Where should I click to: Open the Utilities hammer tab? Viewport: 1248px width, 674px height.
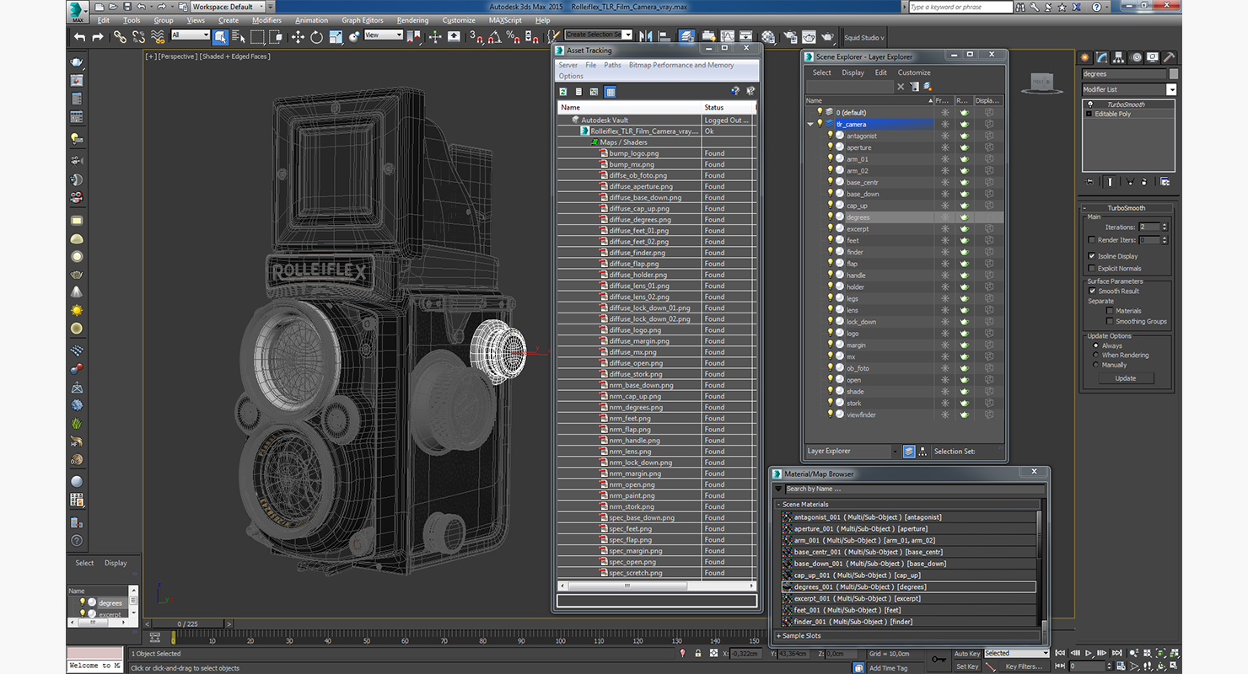[x=1169, y=57]
